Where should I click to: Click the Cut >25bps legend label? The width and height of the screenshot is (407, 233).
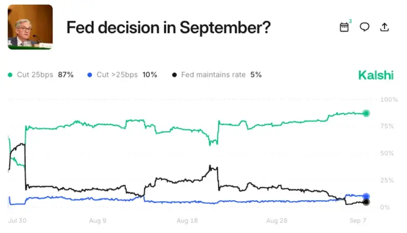click(x=117, y=75)
